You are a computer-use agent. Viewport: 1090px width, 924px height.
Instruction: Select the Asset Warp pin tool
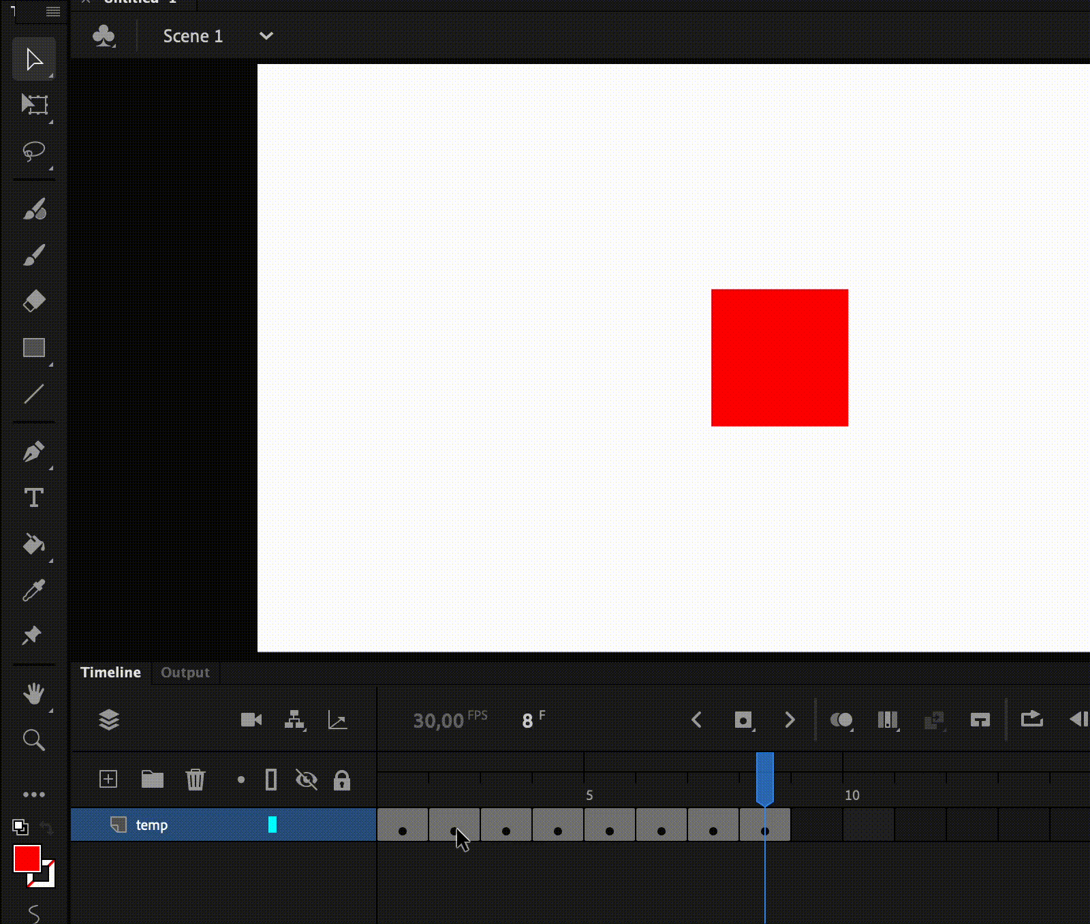tap(32, 635)
